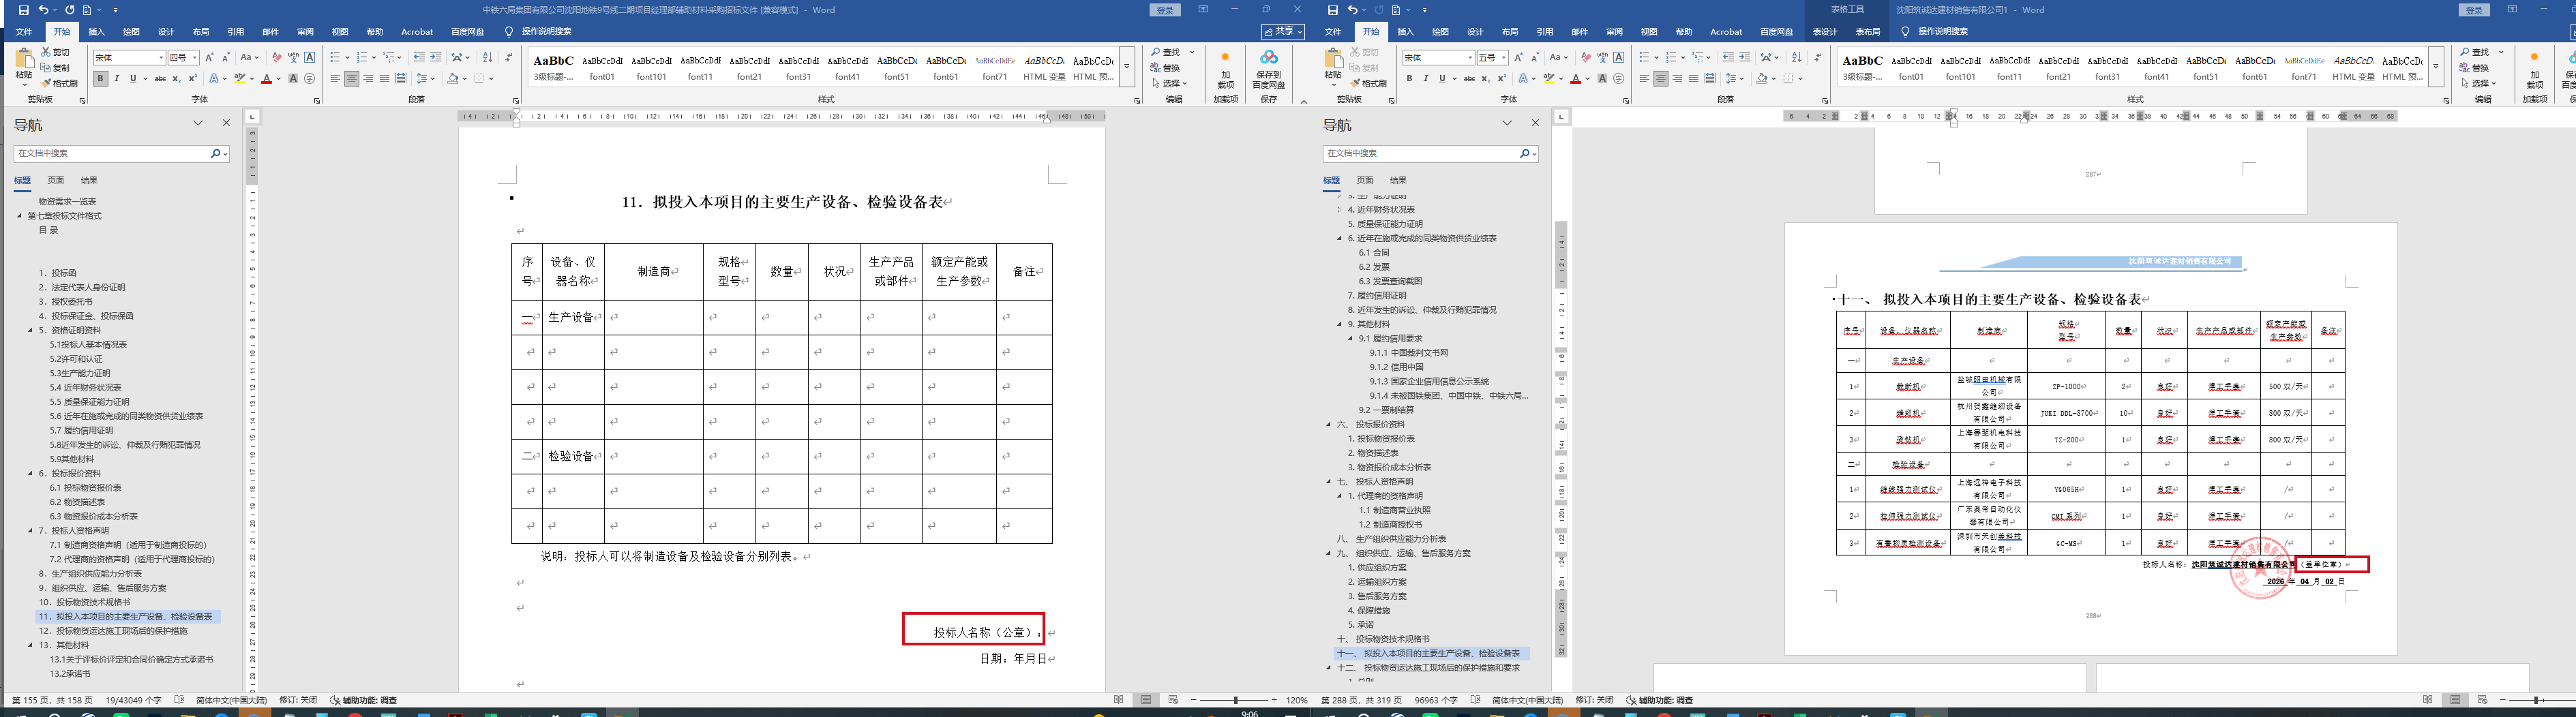Toggle center alignment in right window
The height and width of the screenshot is (717, 2576).
(x=1661, y=79)
